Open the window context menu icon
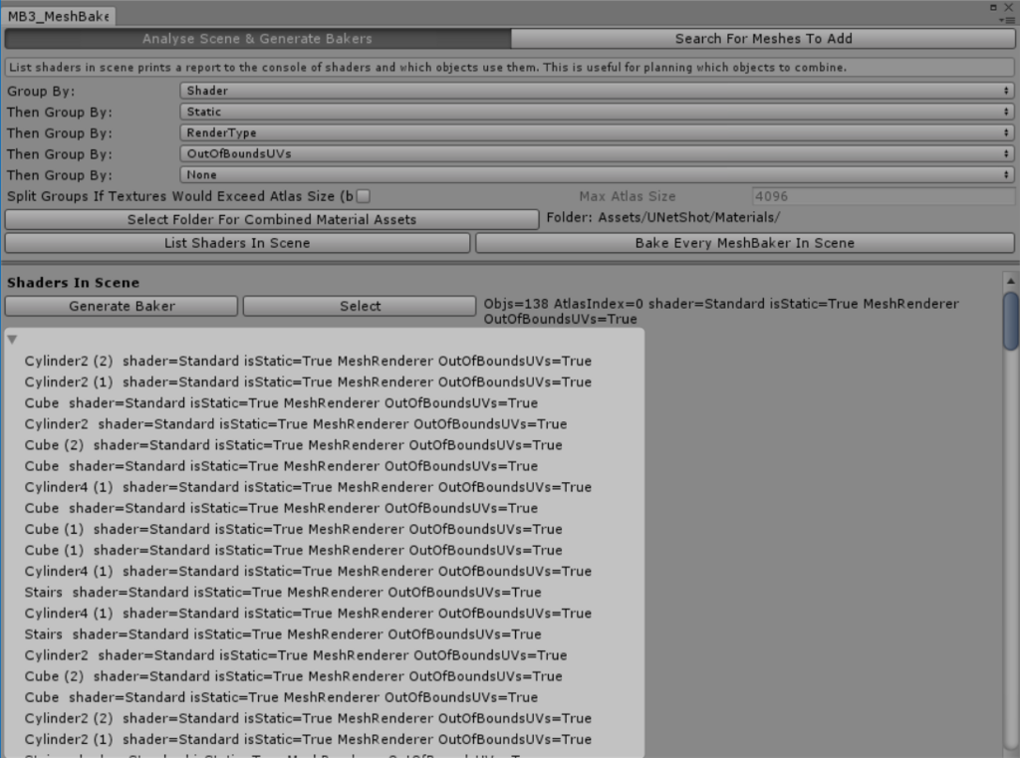This screenshot has height=758, width=1020. (1007, 20)
